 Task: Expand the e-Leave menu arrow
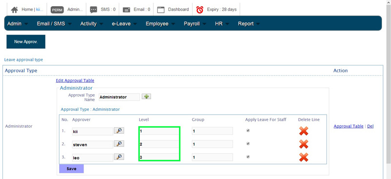click(135, 24)
